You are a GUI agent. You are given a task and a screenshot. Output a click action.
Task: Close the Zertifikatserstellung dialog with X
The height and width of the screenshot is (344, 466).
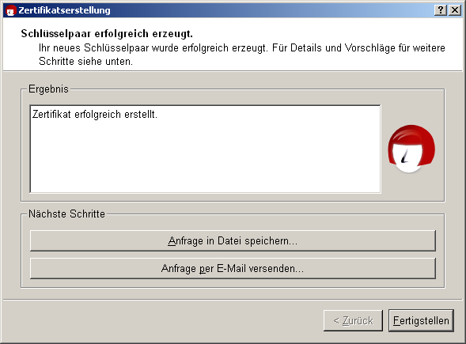(455, 10)
